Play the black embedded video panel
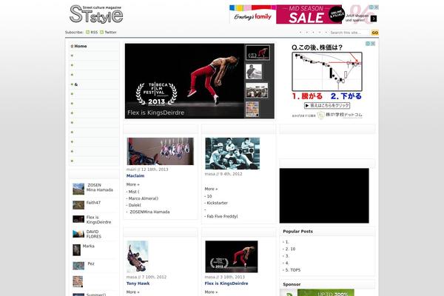This screenshot has height=296, width=444. pyautogui.click(x=324, y=195)
